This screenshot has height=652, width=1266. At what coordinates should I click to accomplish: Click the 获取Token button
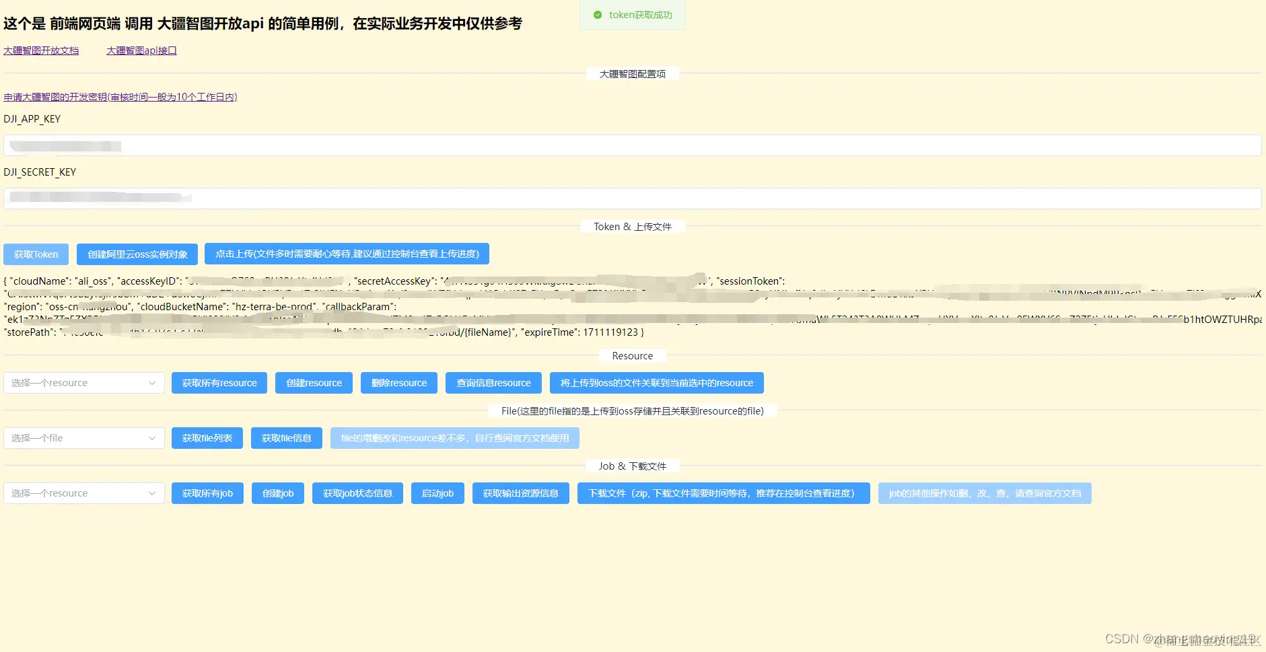(x=36, y=254)
